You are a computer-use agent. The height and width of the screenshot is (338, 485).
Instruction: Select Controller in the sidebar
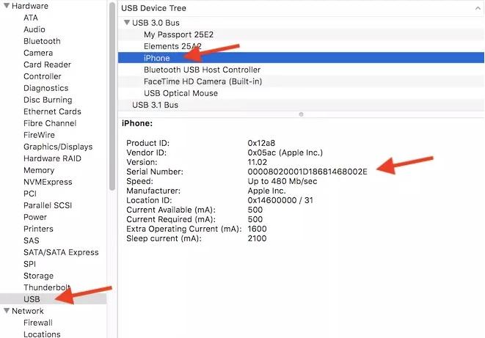[x=43, y=76]
